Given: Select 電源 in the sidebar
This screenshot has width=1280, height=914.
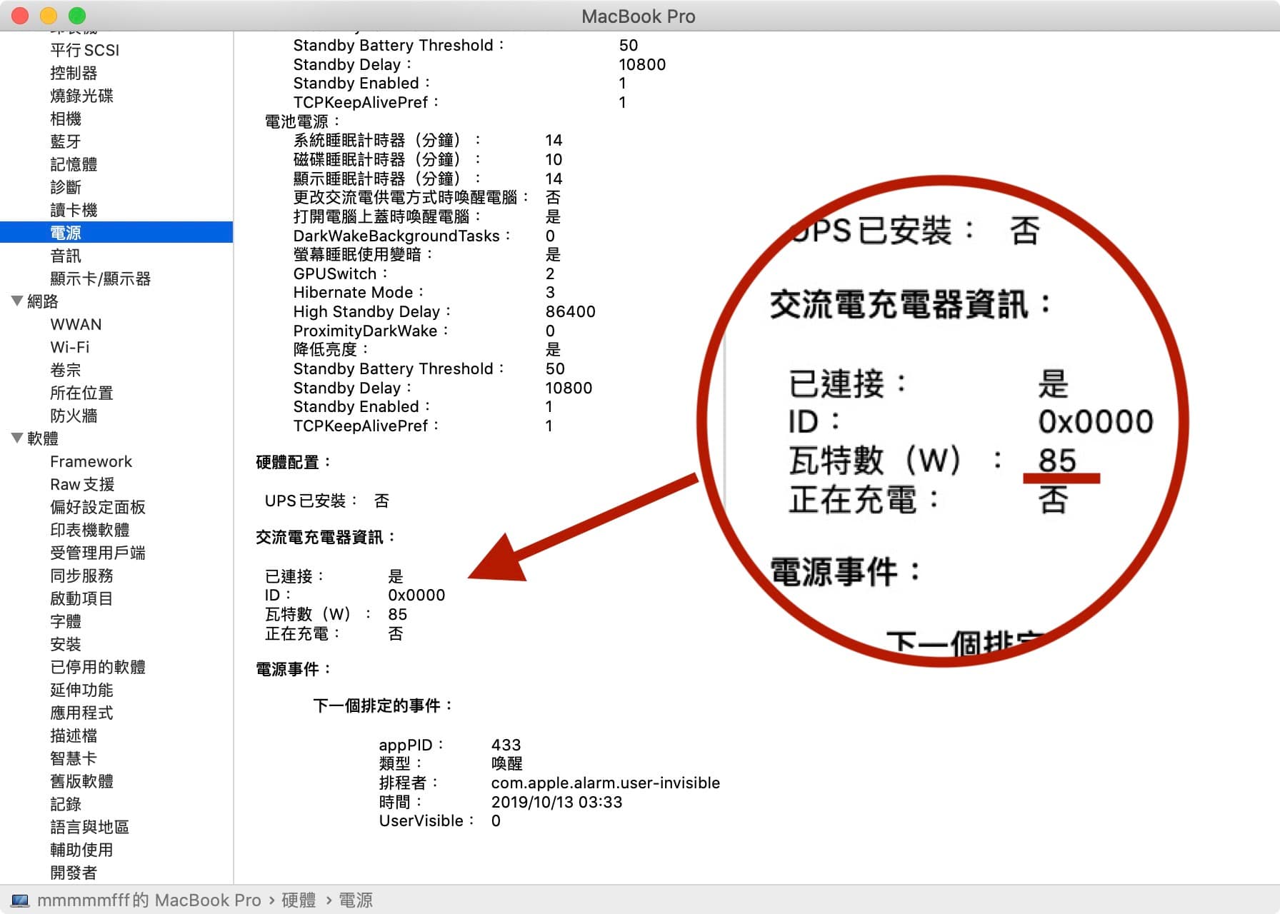Looking at the screenshot, I should coord(66,233).
